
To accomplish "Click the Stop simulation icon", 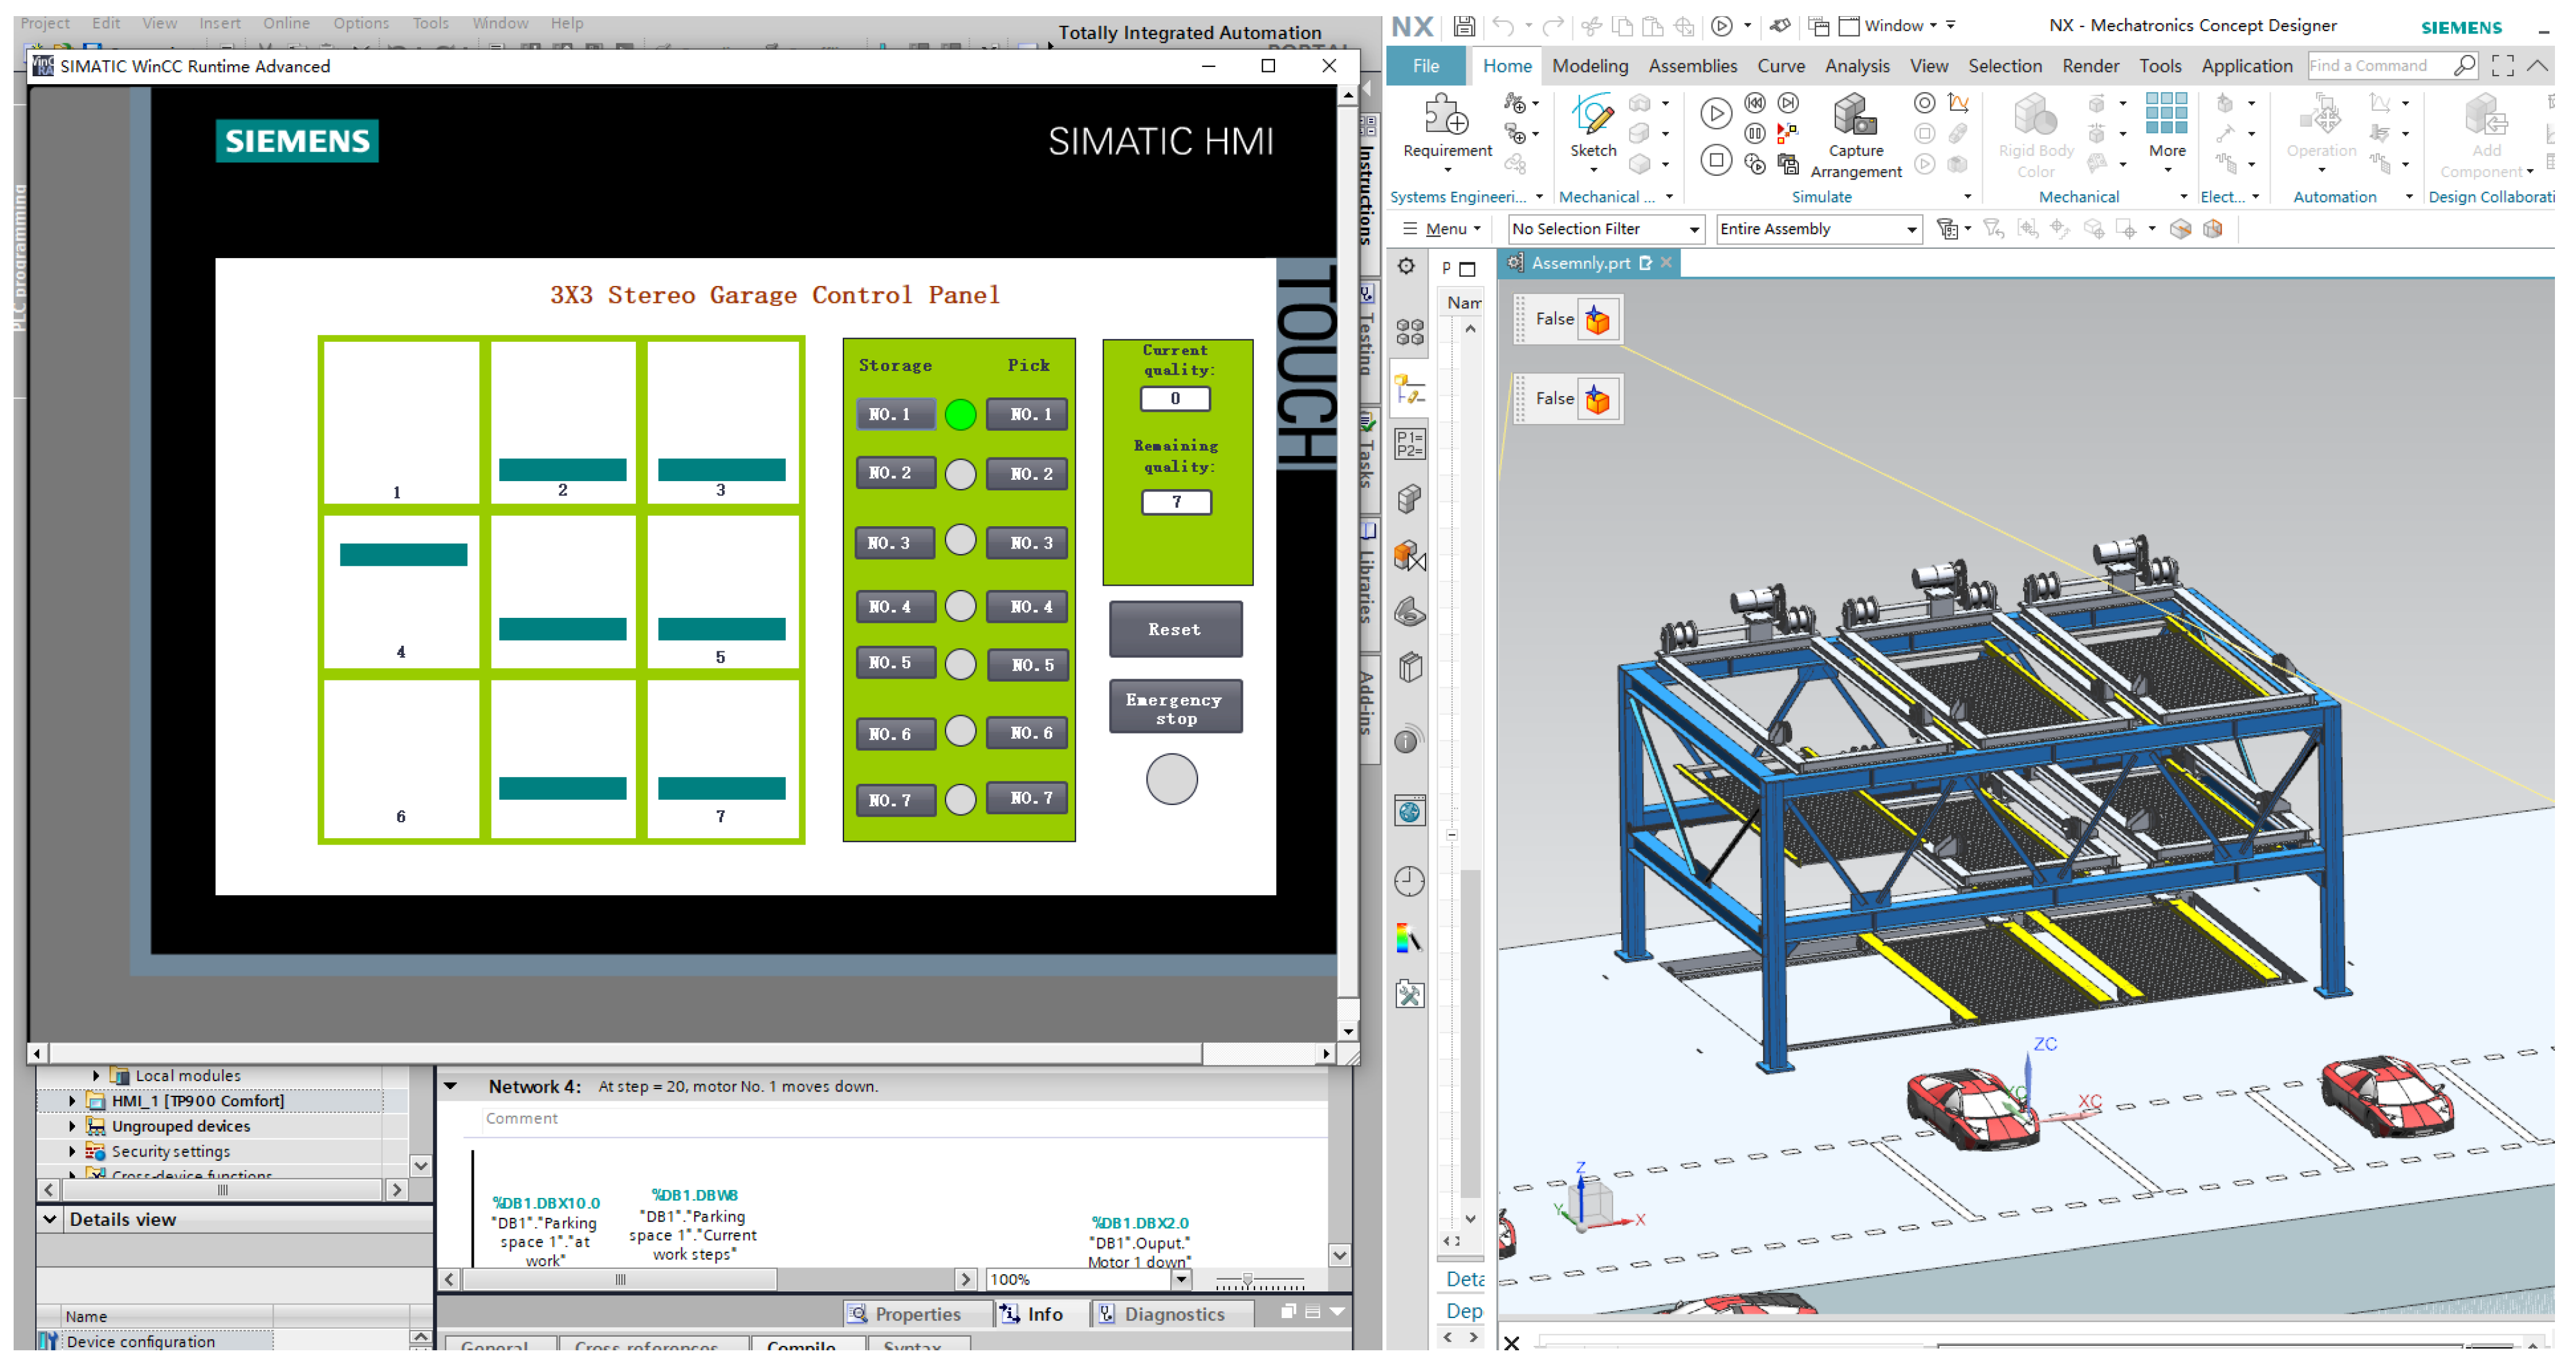I will pyautogui.click(x=1716, y=160).
